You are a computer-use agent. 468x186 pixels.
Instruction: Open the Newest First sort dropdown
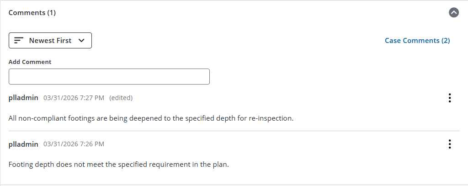[50, 40]
